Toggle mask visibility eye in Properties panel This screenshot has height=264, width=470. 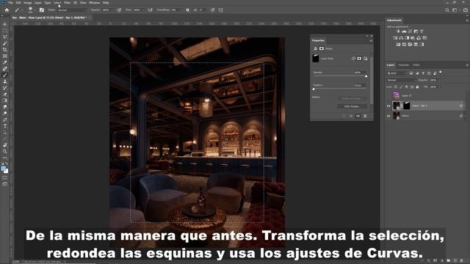(x=358, y=116)
